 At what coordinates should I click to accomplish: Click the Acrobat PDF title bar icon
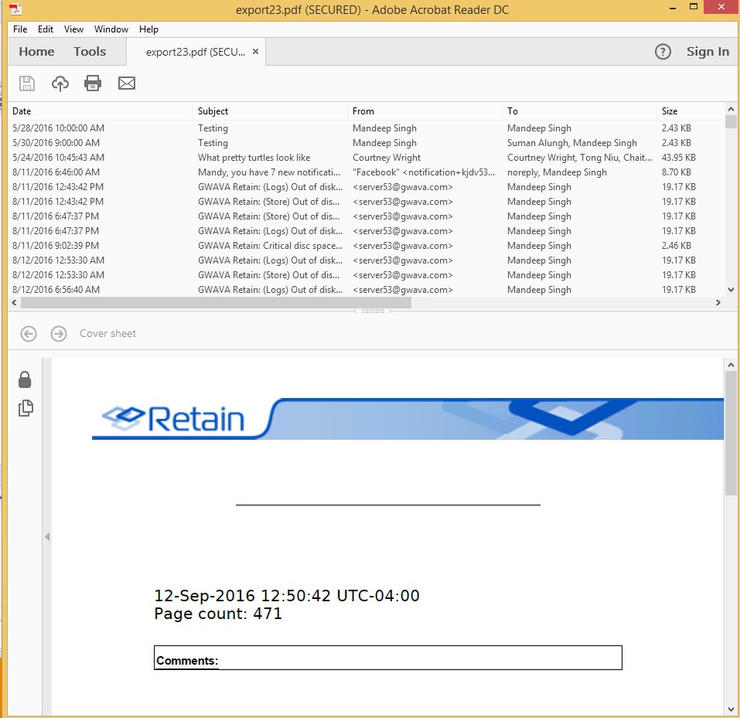click(x=15, y=9)
